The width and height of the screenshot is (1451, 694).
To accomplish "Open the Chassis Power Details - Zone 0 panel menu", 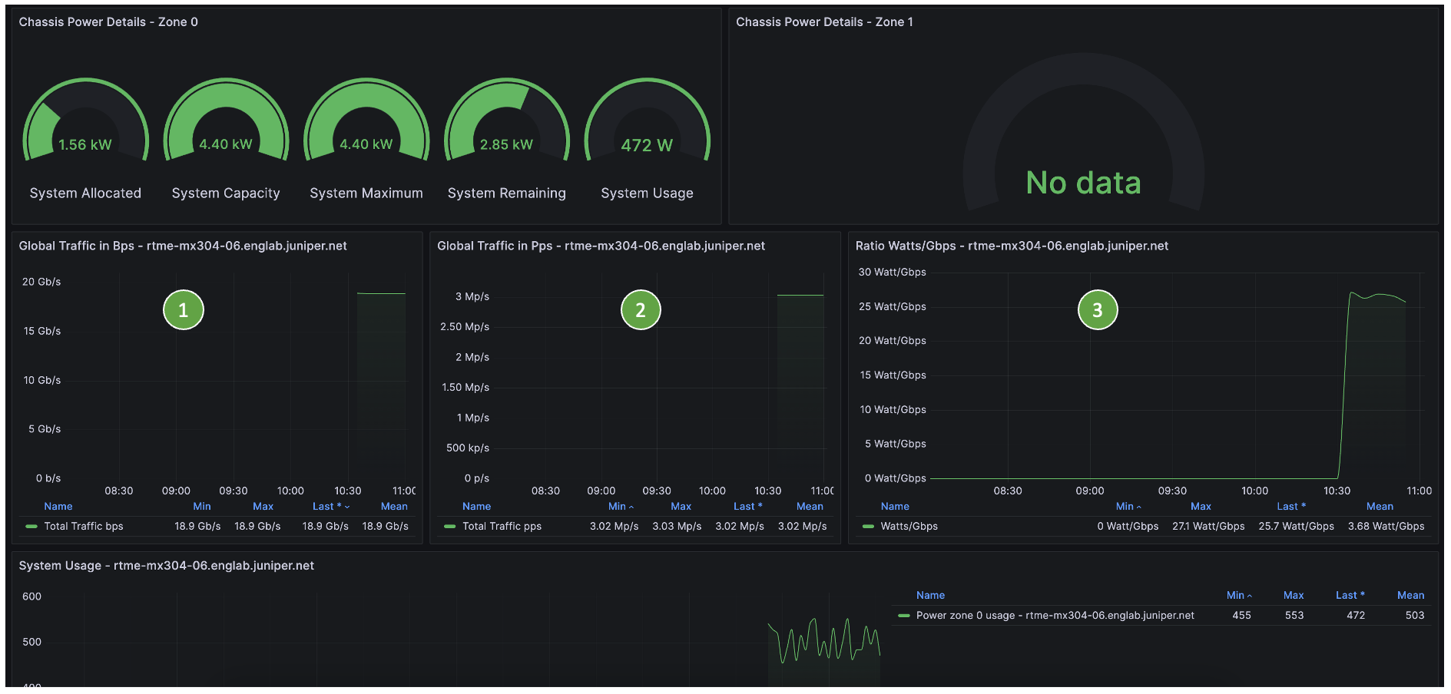I will [108, 22].
